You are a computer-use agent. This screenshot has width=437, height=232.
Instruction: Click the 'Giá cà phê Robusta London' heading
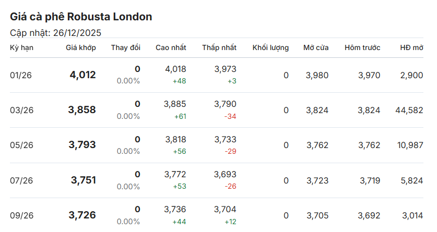81,17
